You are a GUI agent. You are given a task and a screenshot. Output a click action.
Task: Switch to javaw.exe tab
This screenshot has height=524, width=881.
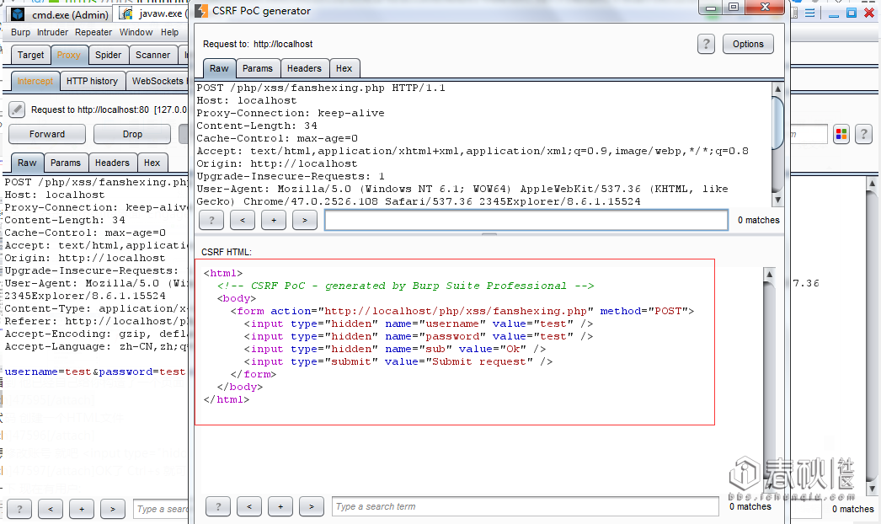[x=152, y=13]
